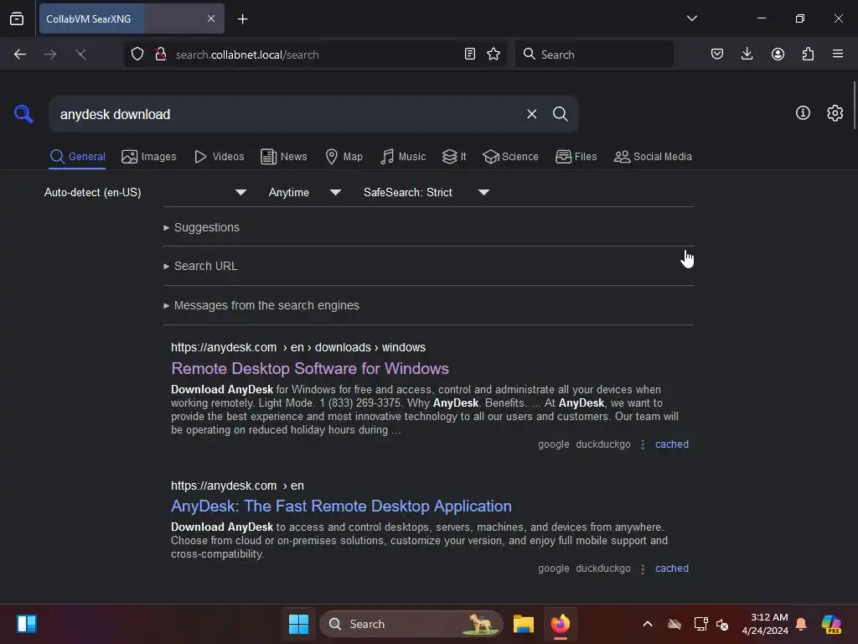Switch to Images search category
858x644 pixels.
coord(149,157)
